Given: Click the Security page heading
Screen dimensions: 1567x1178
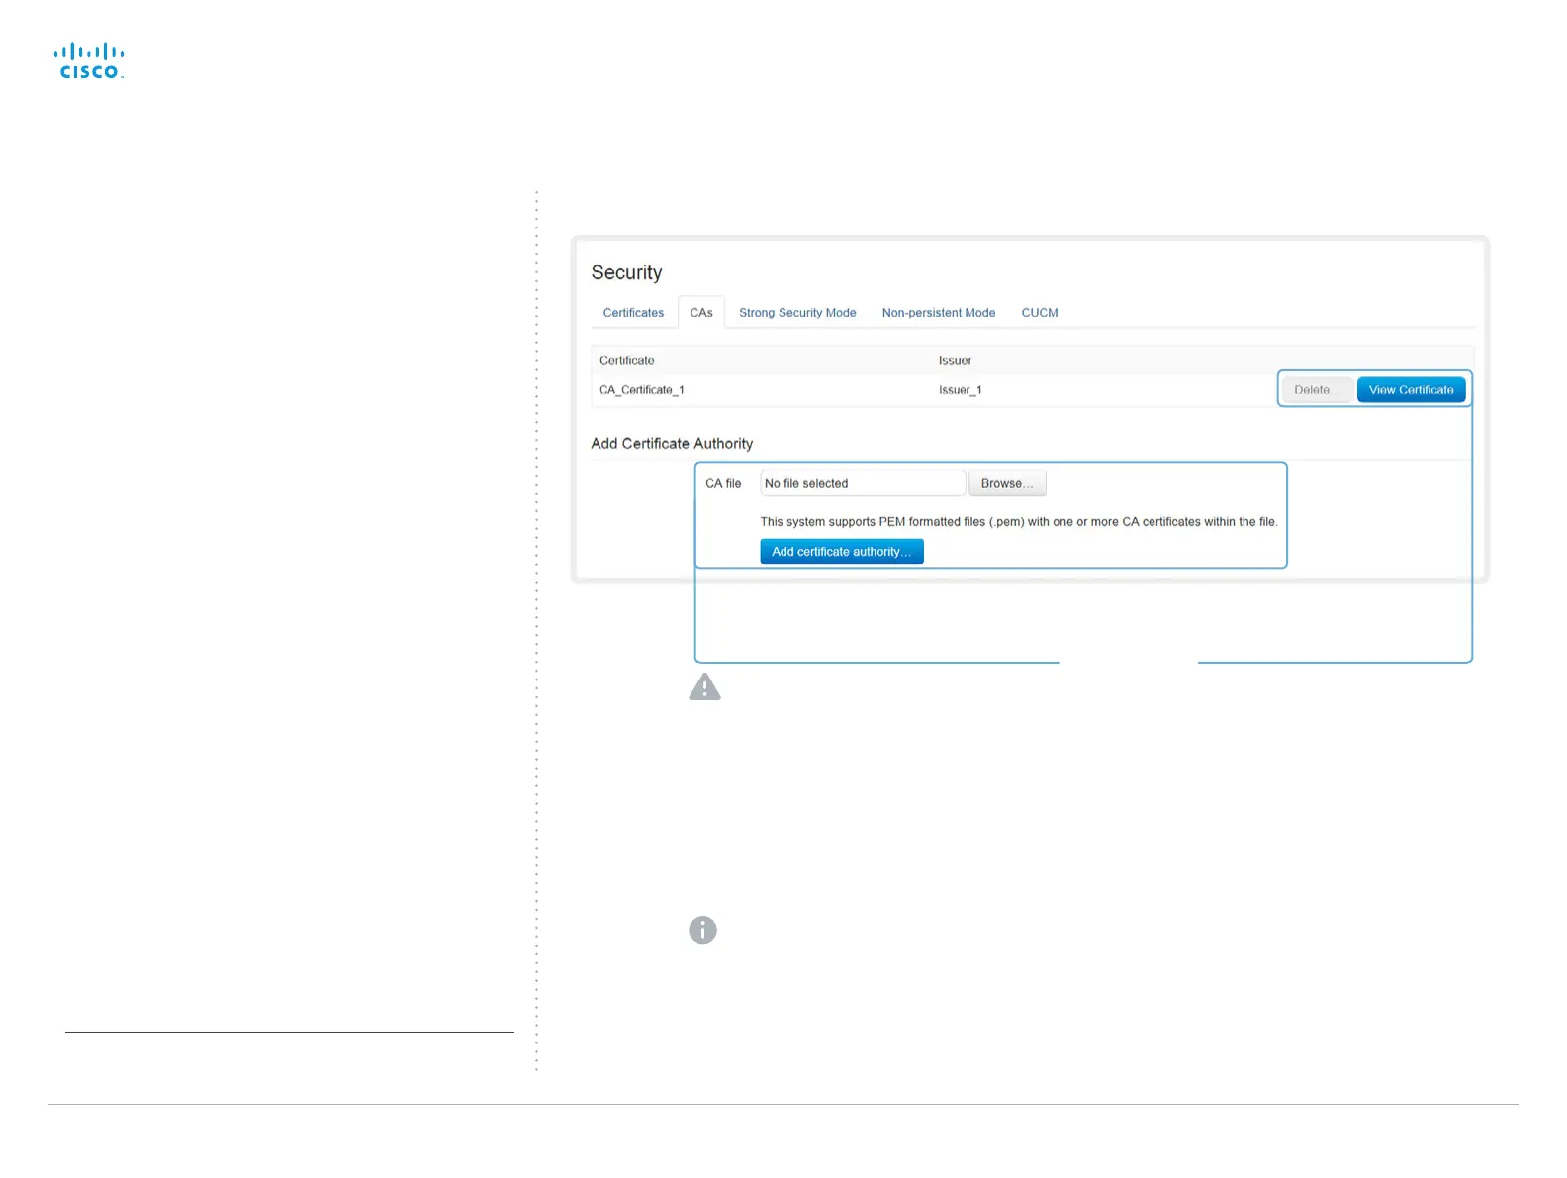Looking at the screenshot, I should 626,272.
